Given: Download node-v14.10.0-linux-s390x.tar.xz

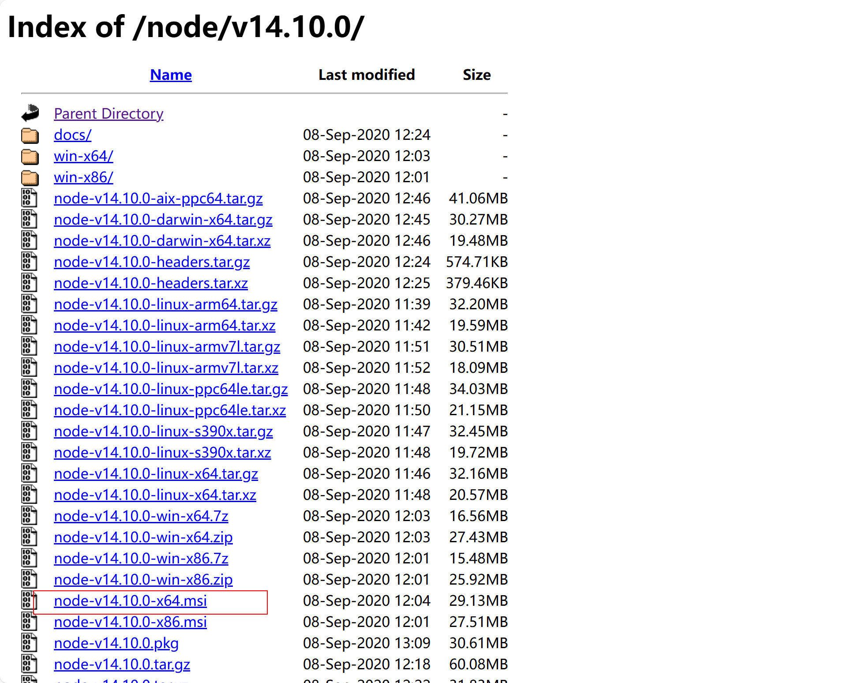Looking at the screenshot, I should 162,453.
